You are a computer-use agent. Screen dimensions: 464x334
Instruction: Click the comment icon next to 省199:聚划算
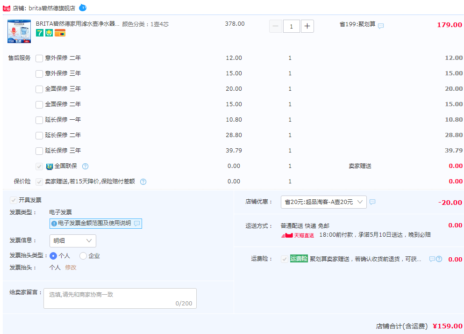point(381,26)
